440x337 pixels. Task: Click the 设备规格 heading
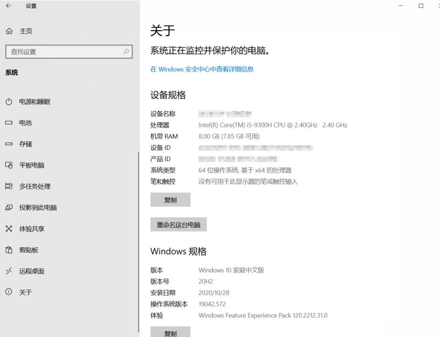[x=168, y=95]
